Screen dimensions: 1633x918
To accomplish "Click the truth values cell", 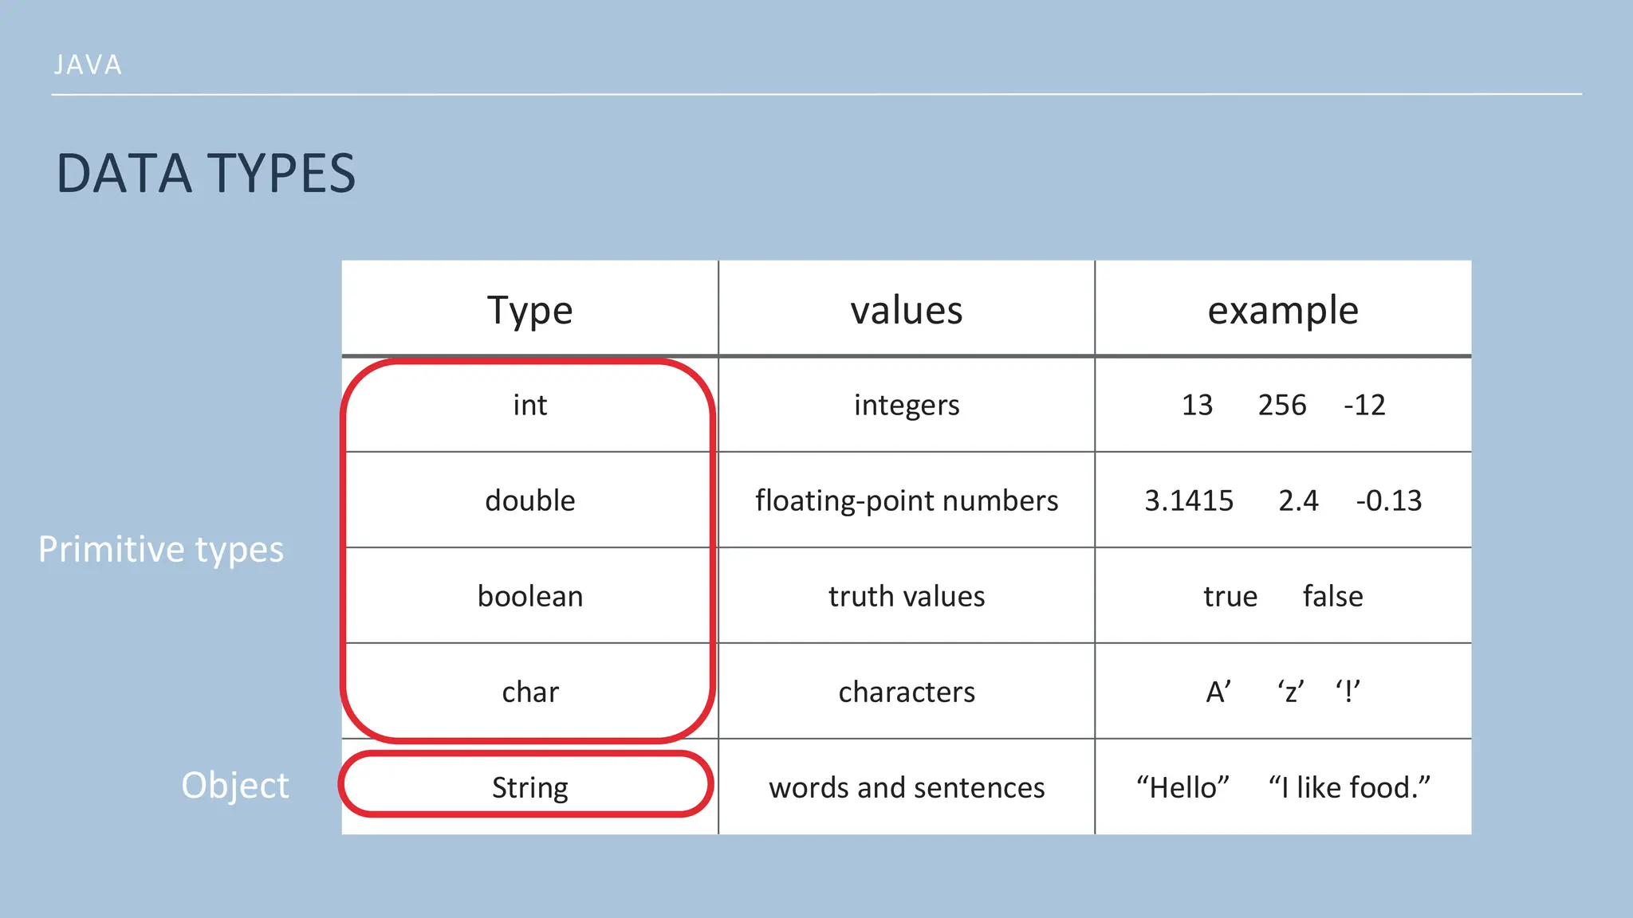I will (906, 596).
